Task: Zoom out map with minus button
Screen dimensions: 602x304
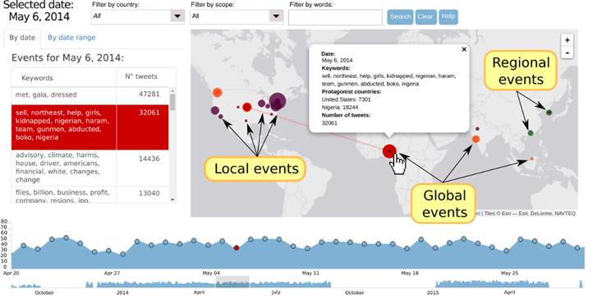Action: coord(567,53)
